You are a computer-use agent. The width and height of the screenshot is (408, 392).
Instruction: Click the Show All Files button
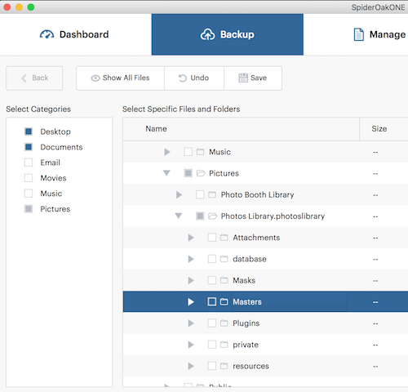[x=120, y=78]
